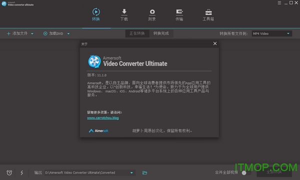The height and width of the screenshot is (180, 300).
Task: Click the 全部转换 convert all button
Action: [274, 172]
